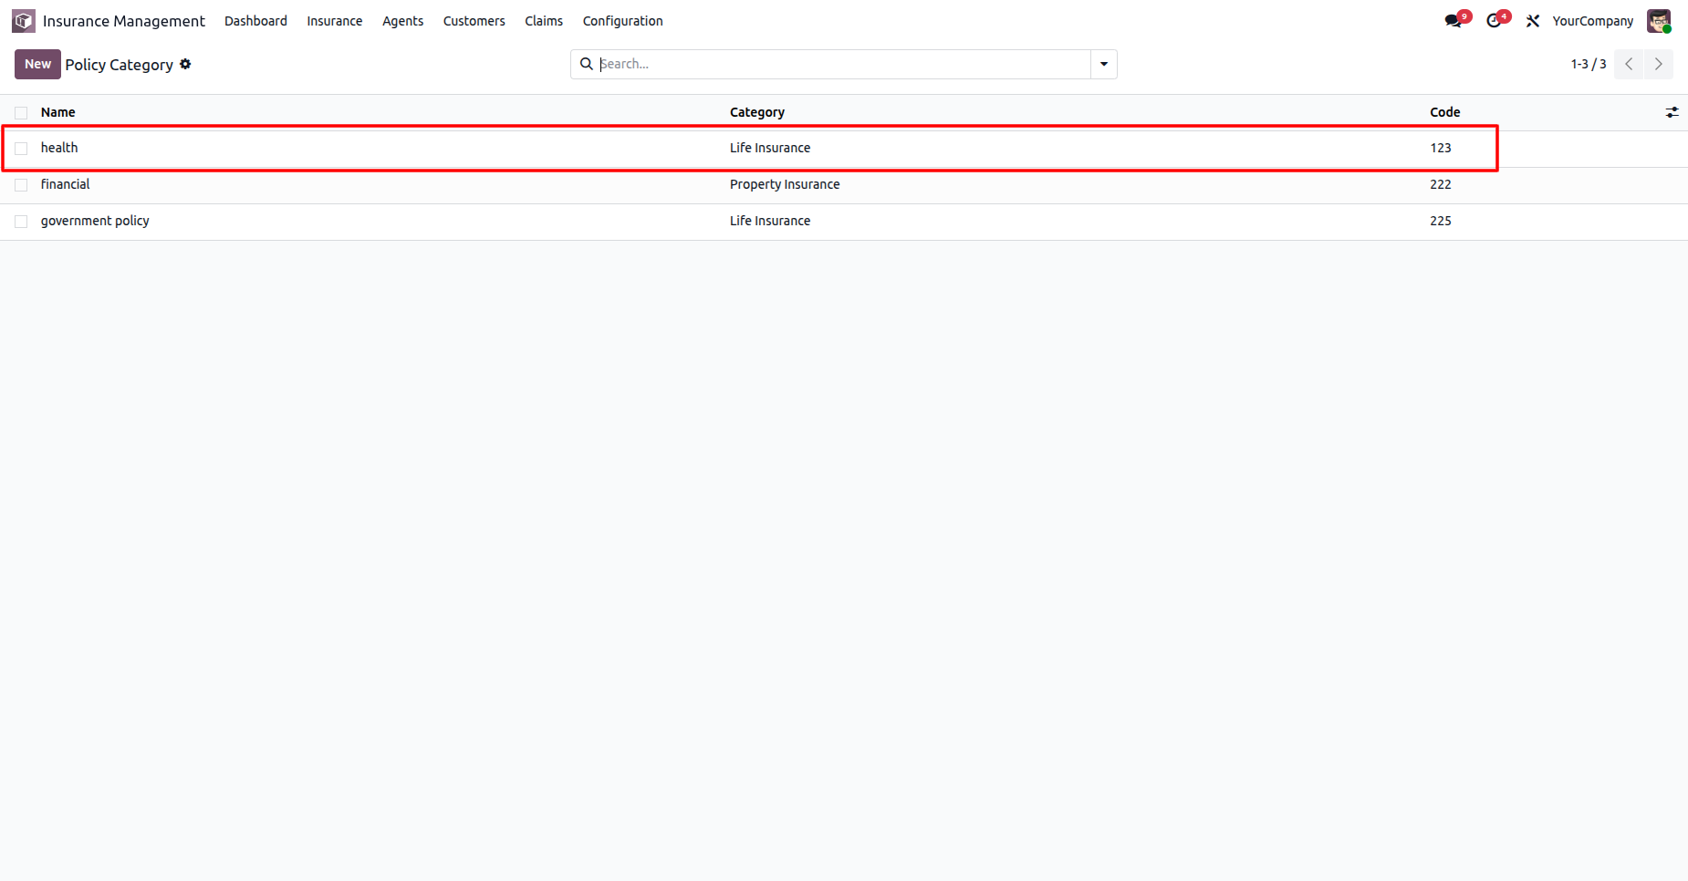Open the Insurance Management app icon
The height and width of the screenshot is (881, 1688).
[24, 20]
